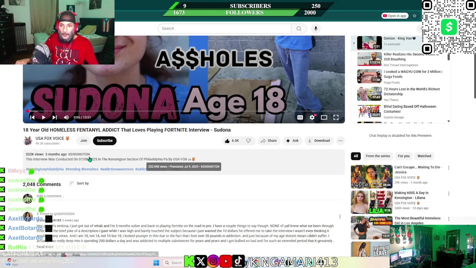Bookmark the page with the star icon

tap(414, 16)
